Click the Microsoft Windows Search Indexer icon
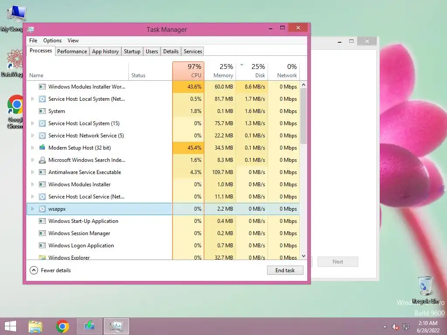Viewport: 447px width, 335px height. pyautogui.click(x=42, y=160)
